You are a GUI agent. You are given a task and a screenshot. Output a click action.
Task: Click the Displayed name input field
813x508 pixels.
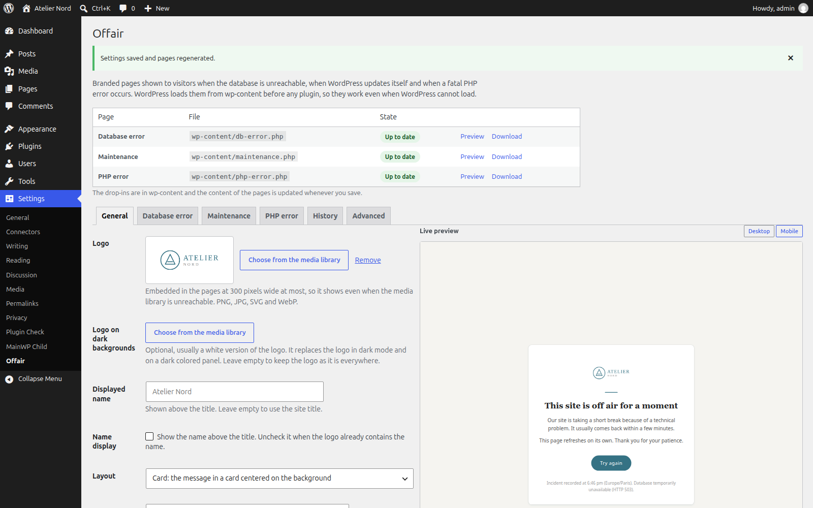tap(235, 392)
